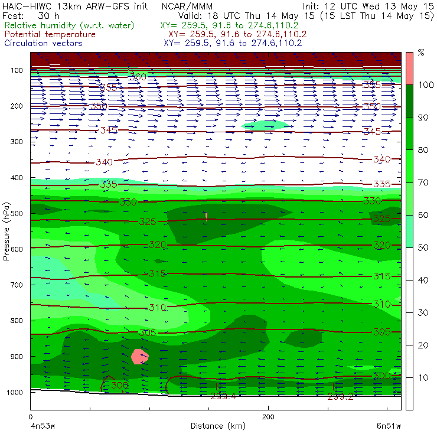Click the '500' pressure axis tick label
437x437 pixels.
coord(17,214)
